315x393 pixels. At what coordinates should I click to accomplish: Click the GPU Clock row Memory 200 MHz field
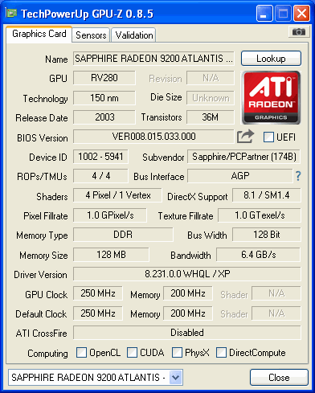tap(188, 293)
